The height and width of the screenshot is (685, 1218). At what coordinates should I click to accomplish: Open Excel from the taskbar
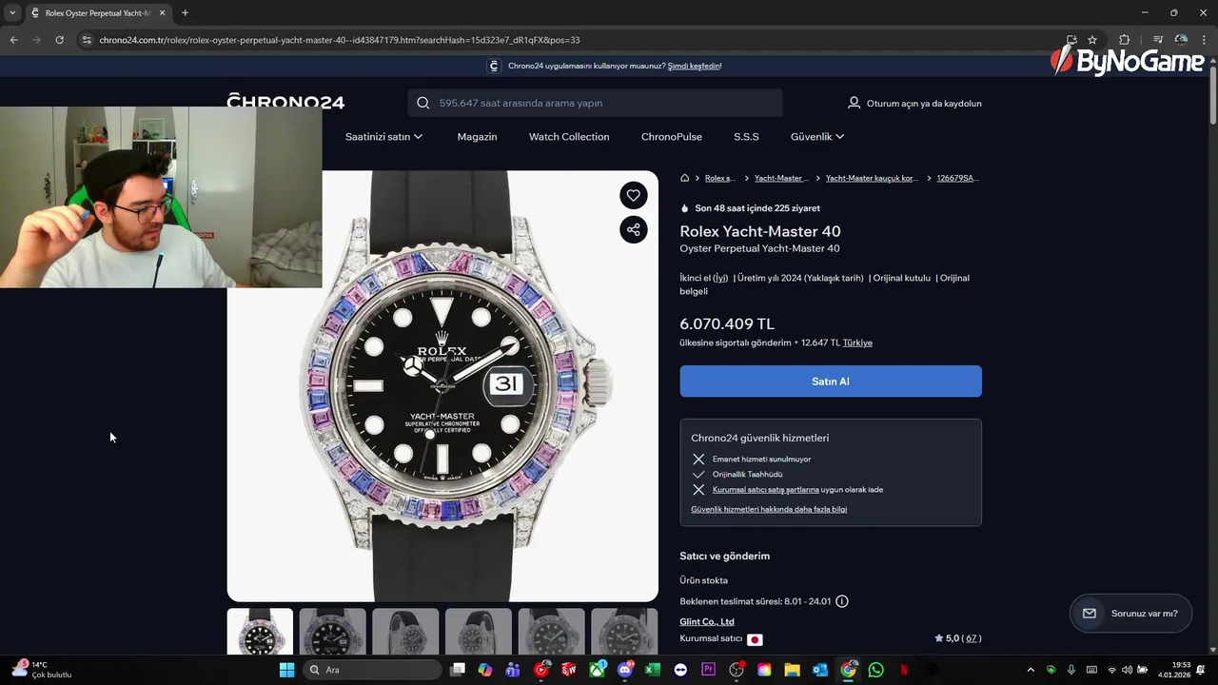(x=653, y=670)
